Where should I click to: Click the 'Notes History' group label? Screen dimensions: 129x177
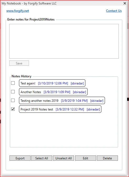(x=22, y=76)
